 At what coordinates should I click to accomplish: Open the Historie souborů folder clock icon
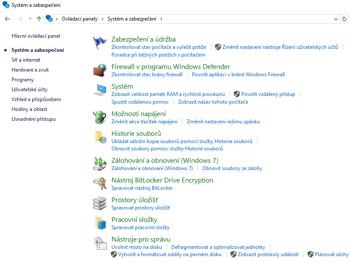click(x=100, y=137)
